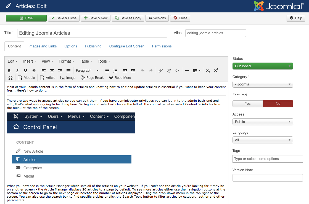Open the Paragraph format dropdown
Image resolution: width=309 pixels, height=204 pixels.
[x=87, y=70]
